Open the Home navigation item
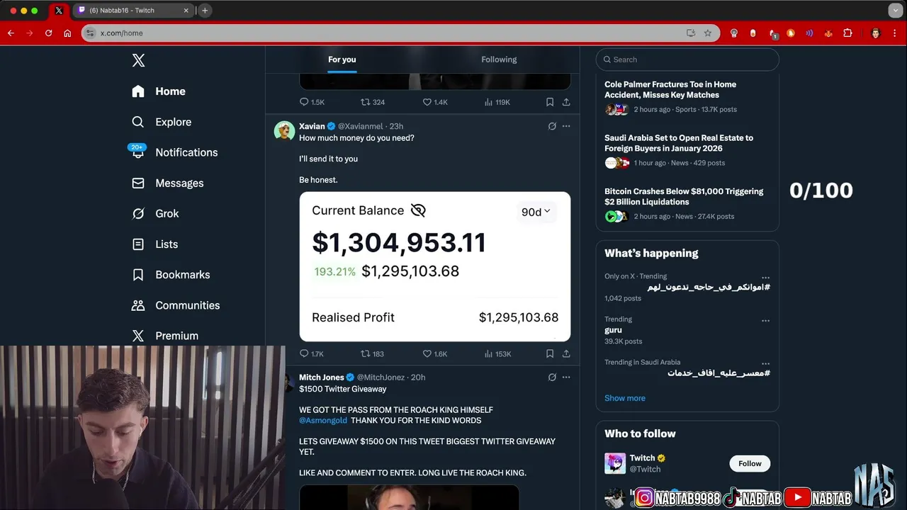Viewport: 907px width, 510px height. 159,91
